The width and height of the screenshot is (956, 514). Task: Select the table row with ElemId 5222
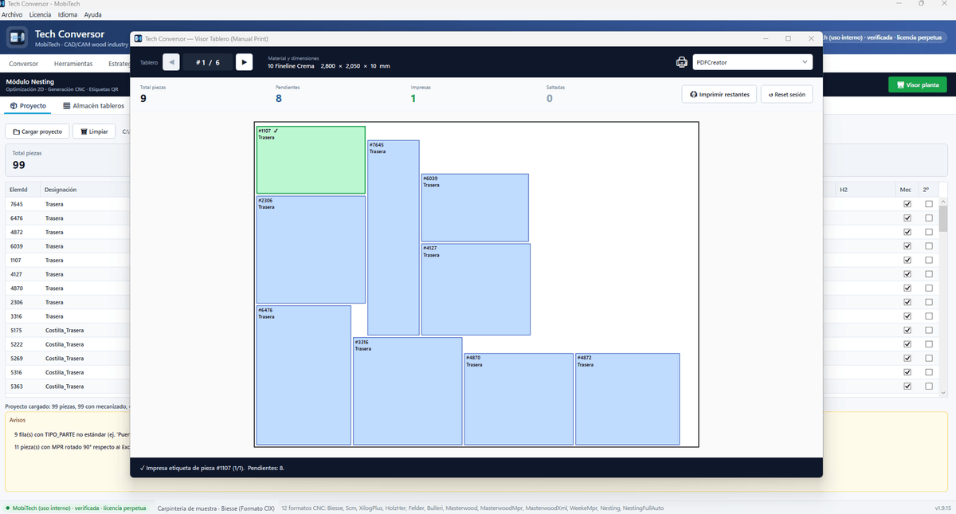click(473, 344)
